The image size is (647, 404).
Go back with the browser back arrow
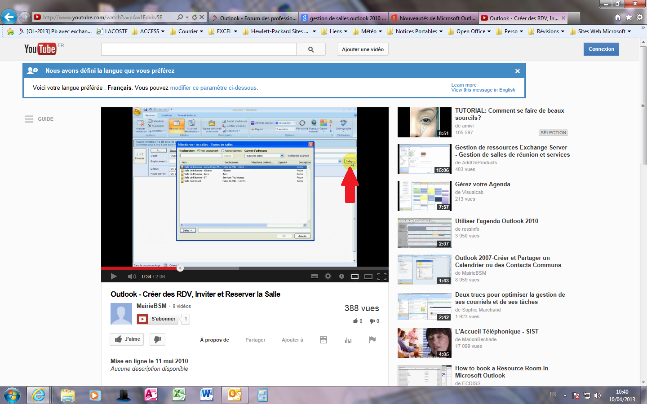9,17
